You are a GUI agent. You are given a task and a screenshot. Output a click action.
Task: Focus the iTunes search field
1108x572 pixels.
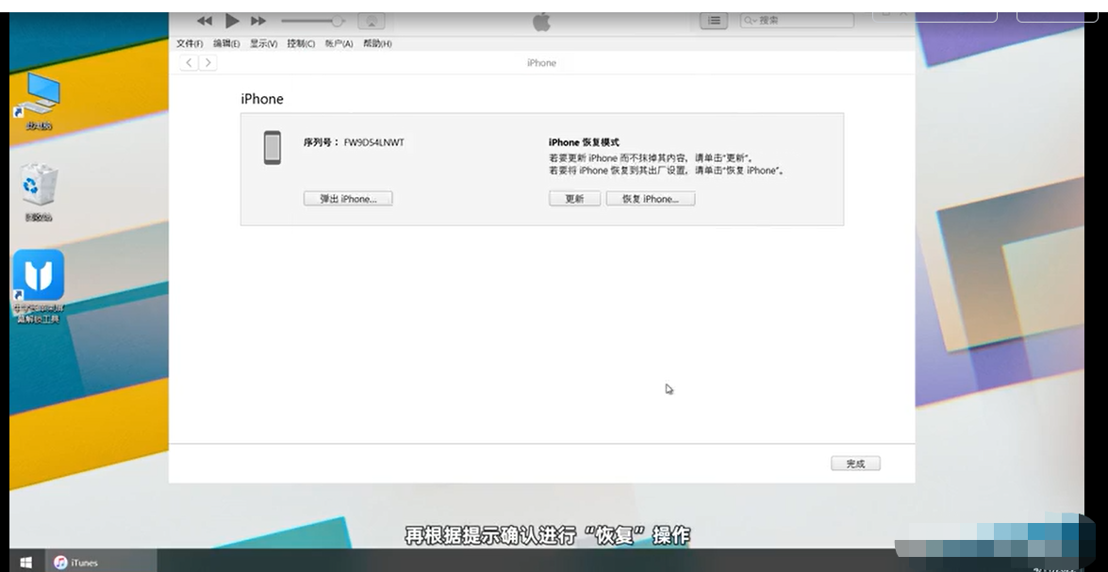(797, 21)
